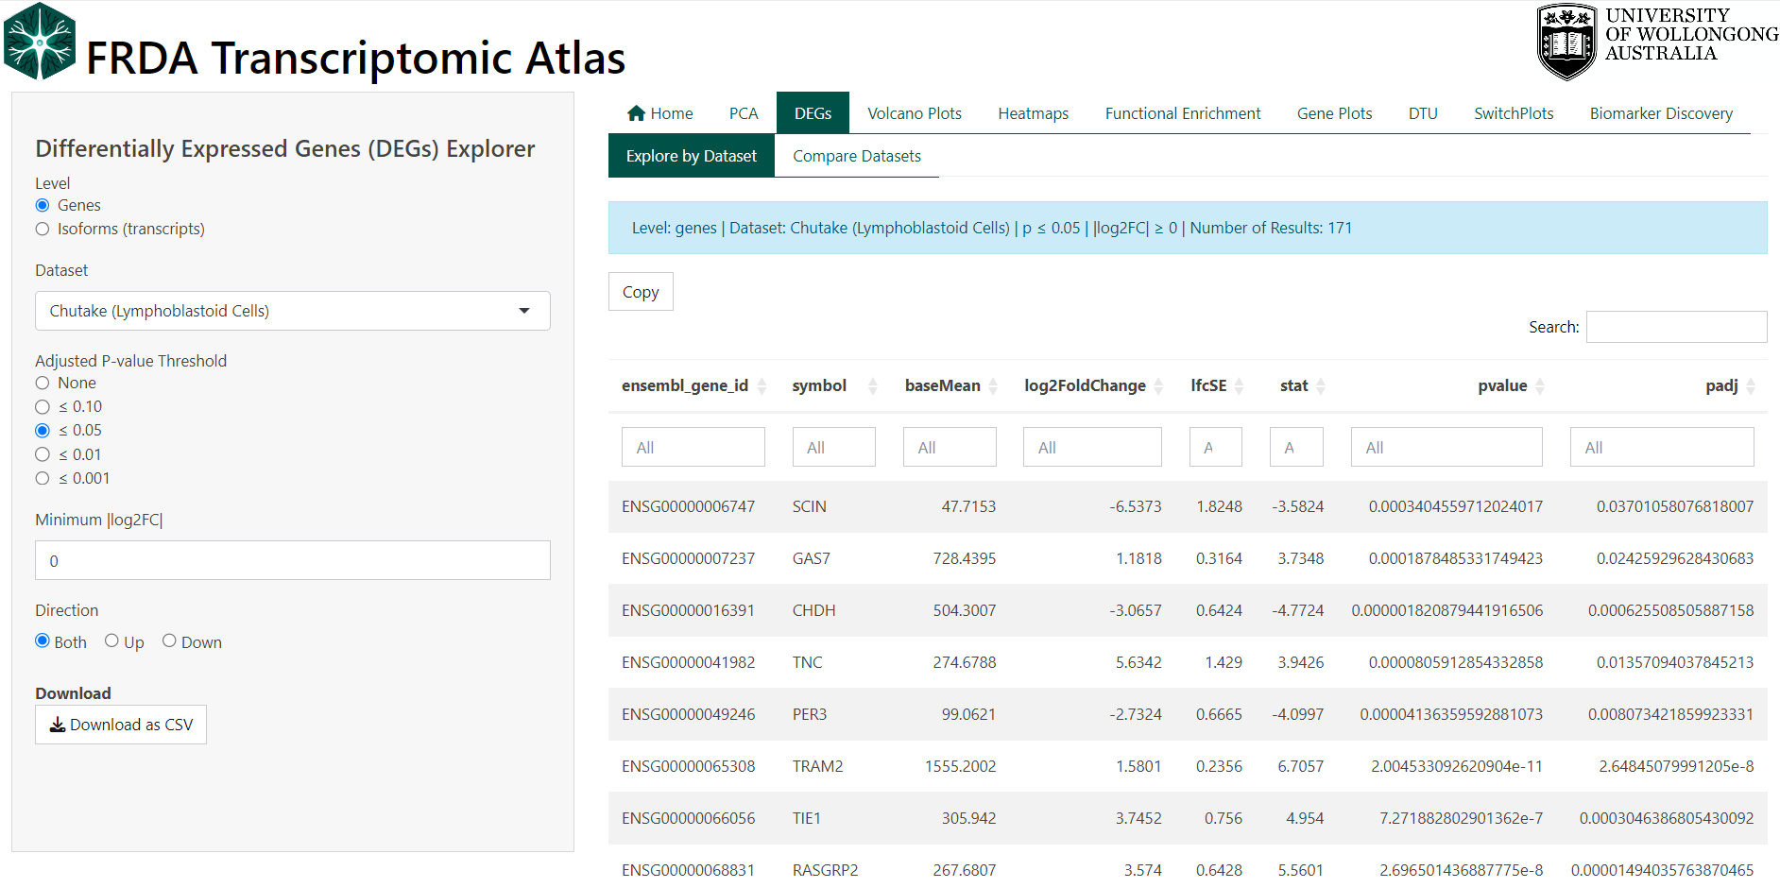
Task: Switch to Compare Datasets sub-tab
Action: pos(856,156)
